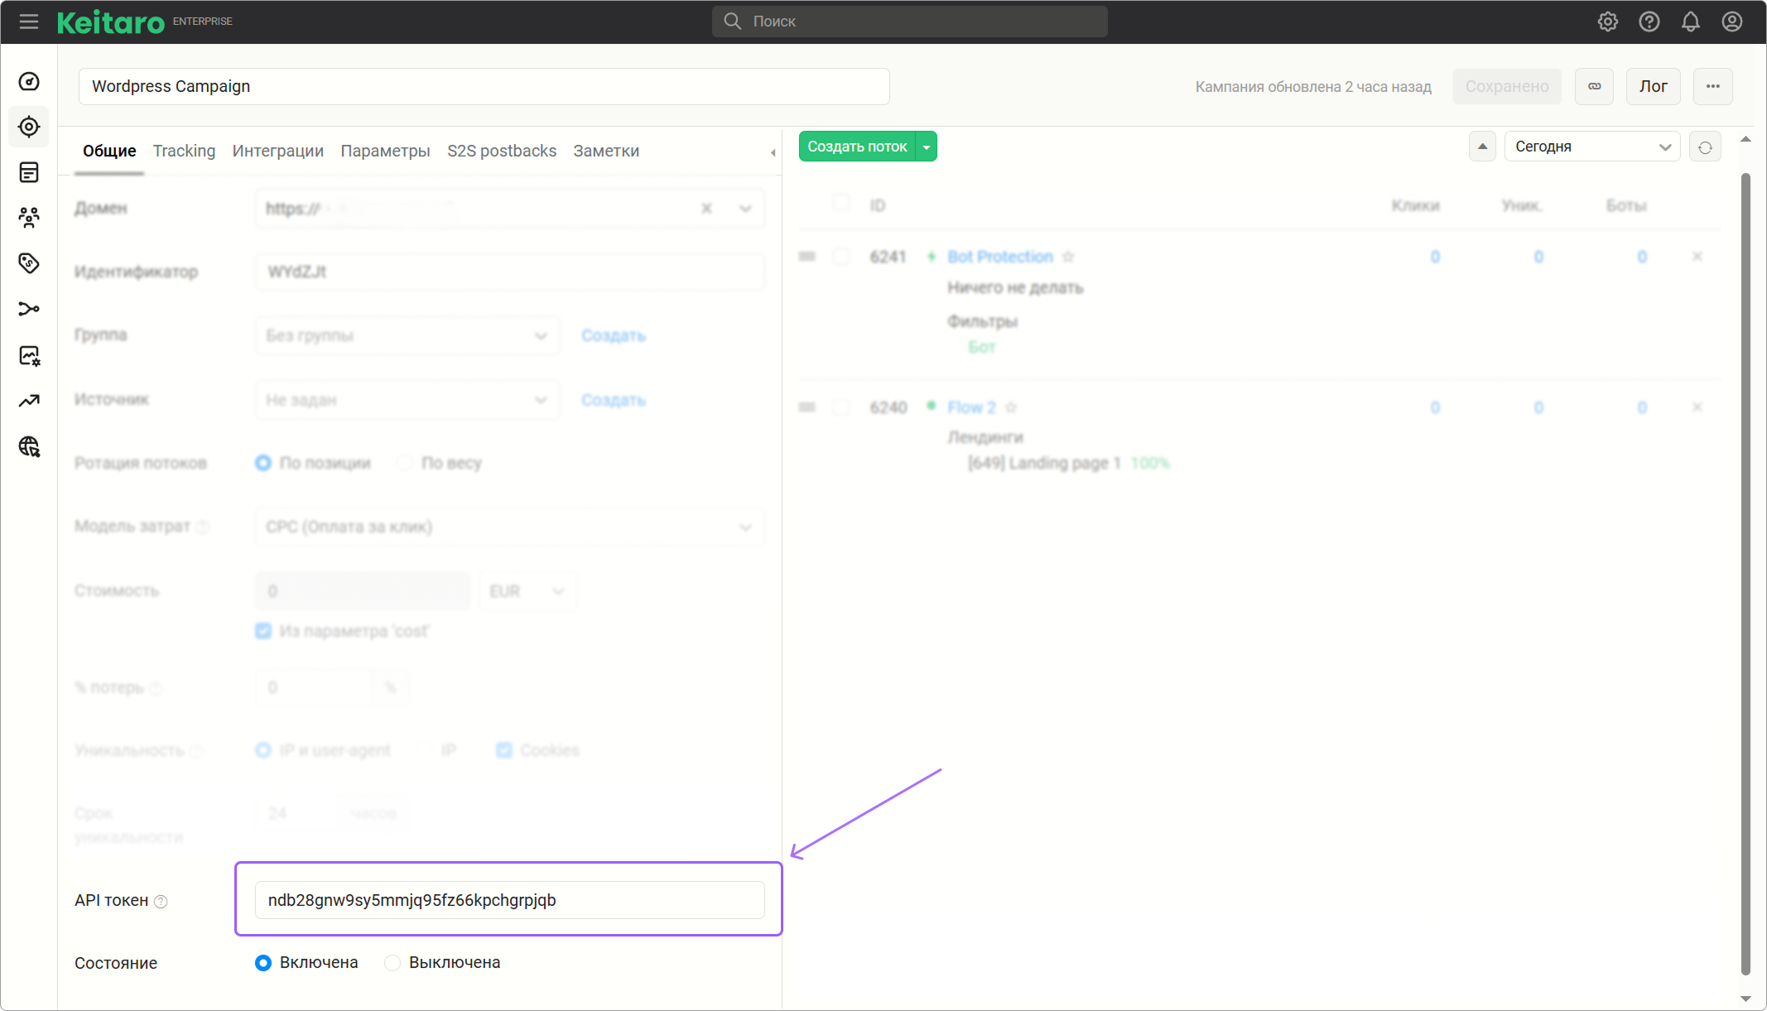This screenshot has width=1767, height=1011.
Task: Click the Лог button
Action: coord(1653,86)
